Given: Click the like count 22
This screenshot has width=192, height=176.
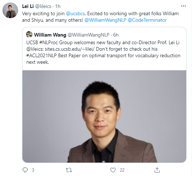Looking at the screenshot, I should (122, 170).
